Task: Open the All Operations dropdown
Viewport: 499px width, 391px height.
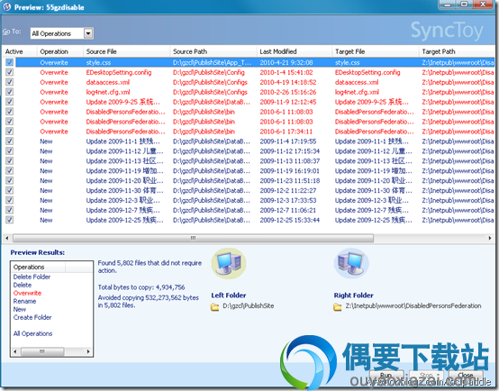Action: (x=88, y=33)
